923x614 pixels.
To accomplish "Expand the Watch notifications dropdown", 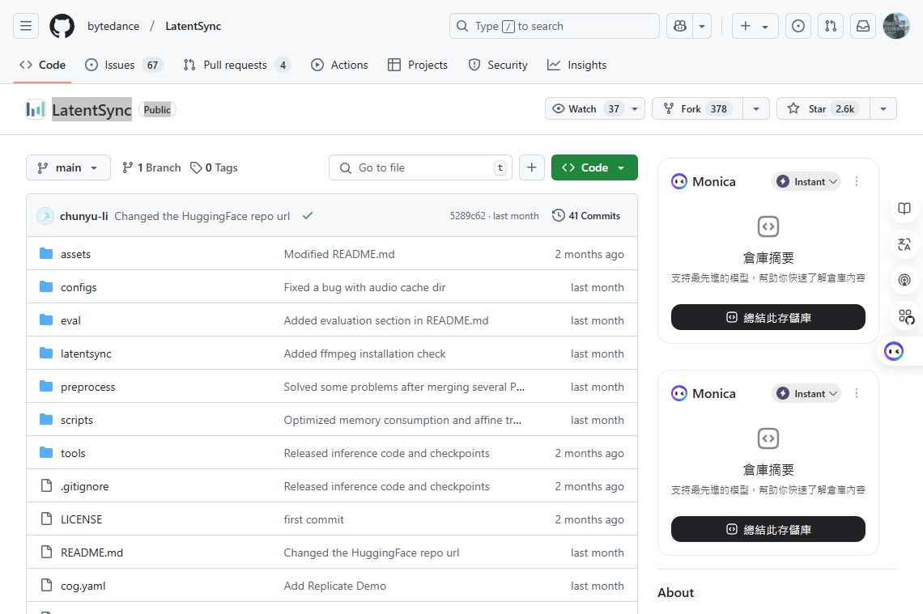I will pos(635,108).
